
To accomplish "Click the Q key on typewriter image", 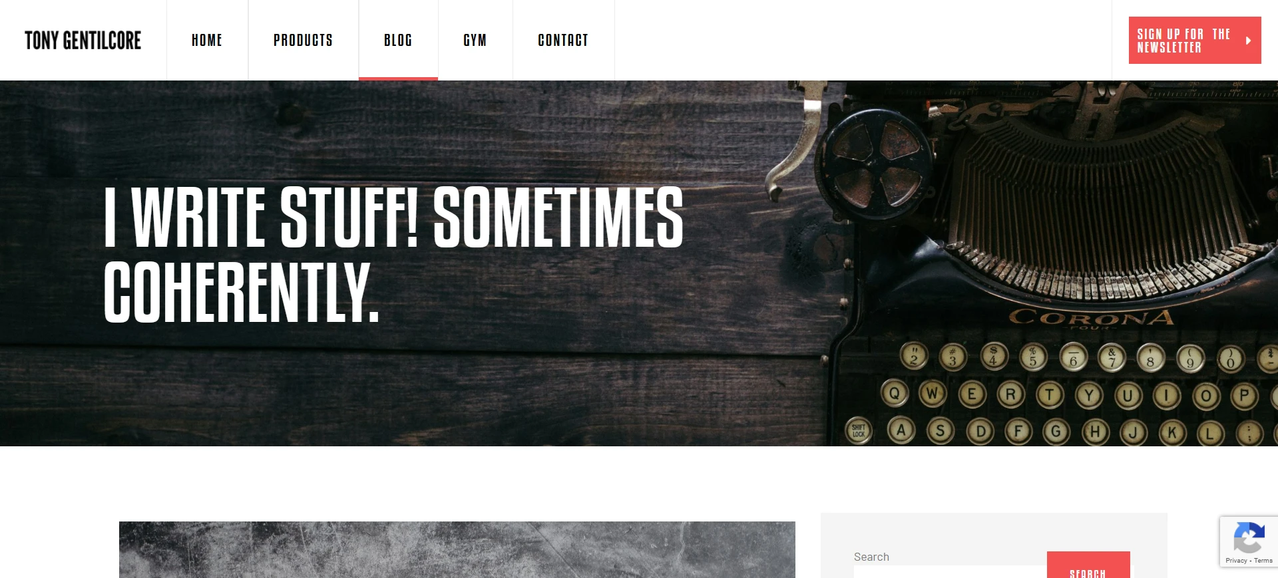I will [x=895, y=393].
